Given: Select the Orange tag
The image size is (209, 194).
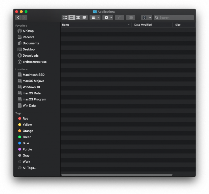Looking at the screenshot, I should click(x=26, y=131).
